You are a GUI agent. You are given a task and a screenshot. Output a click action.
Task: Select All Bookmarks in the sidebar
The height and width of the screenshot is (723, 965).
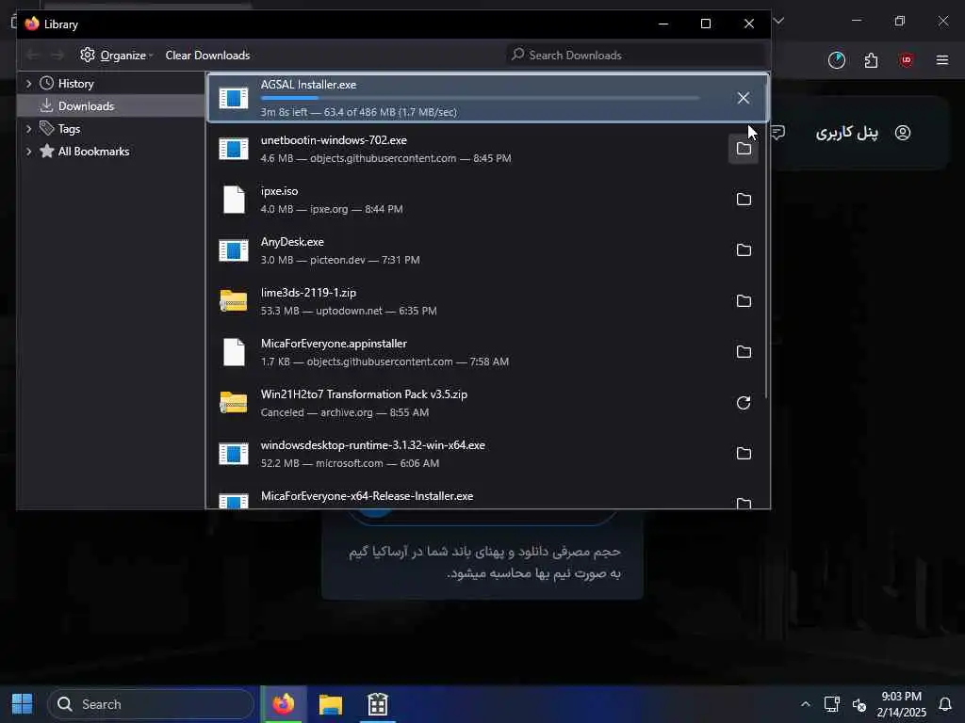tap(93, 152)
